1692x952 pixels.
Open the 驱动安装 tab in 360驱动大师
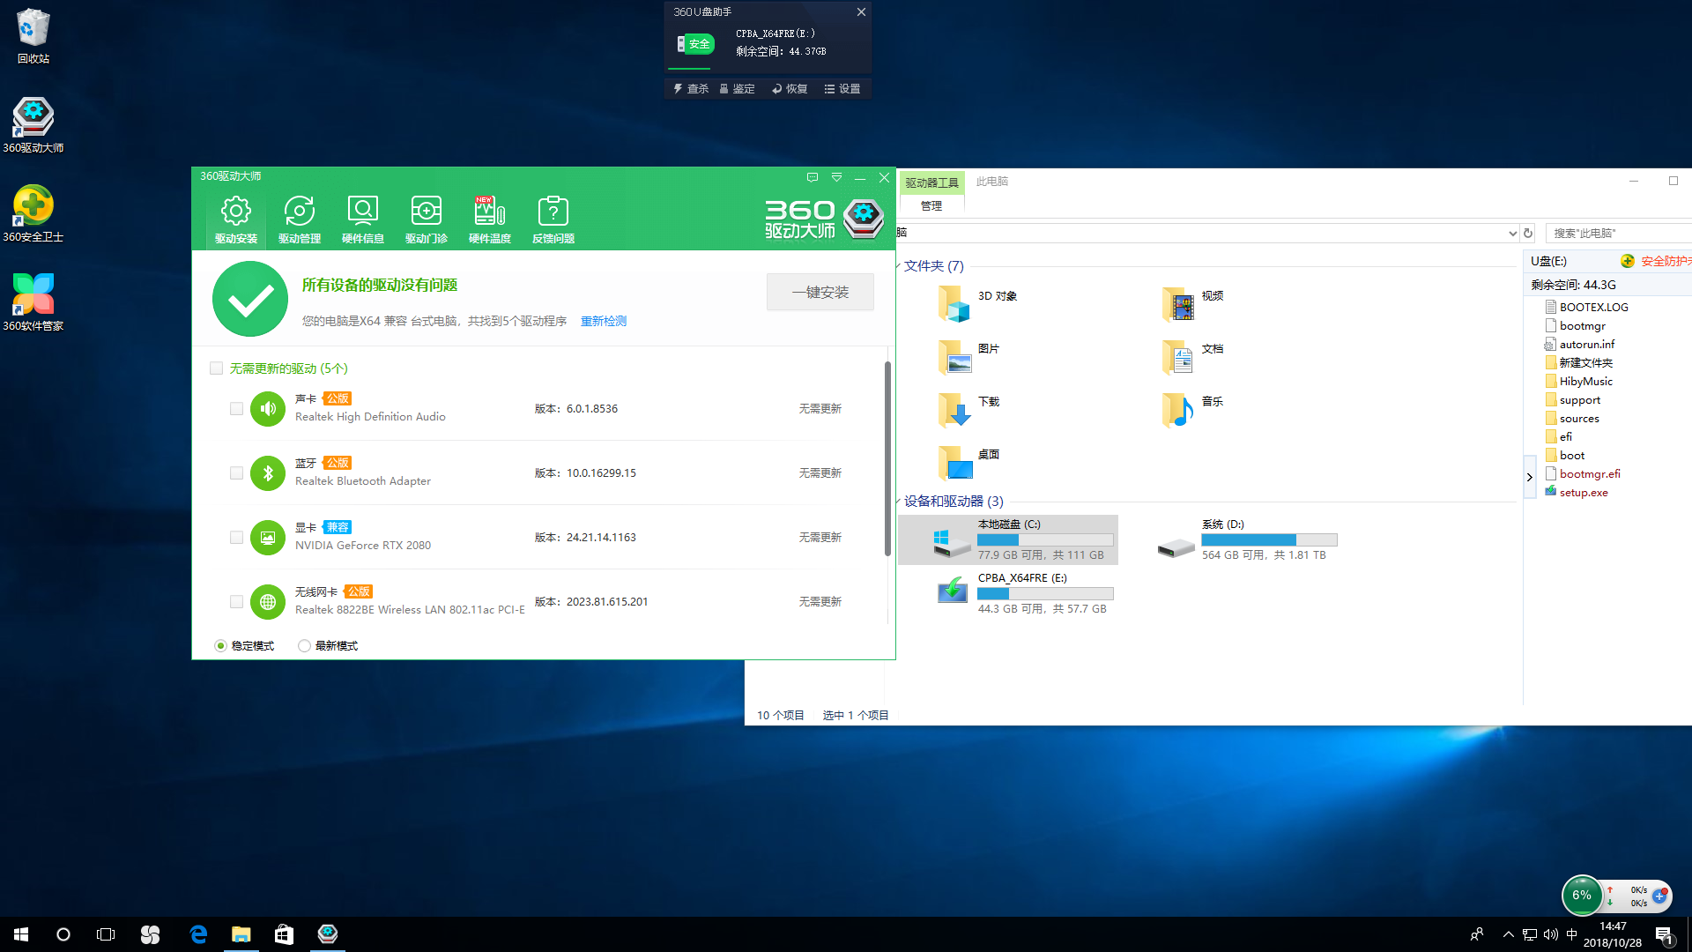click(x=236, y=220)
